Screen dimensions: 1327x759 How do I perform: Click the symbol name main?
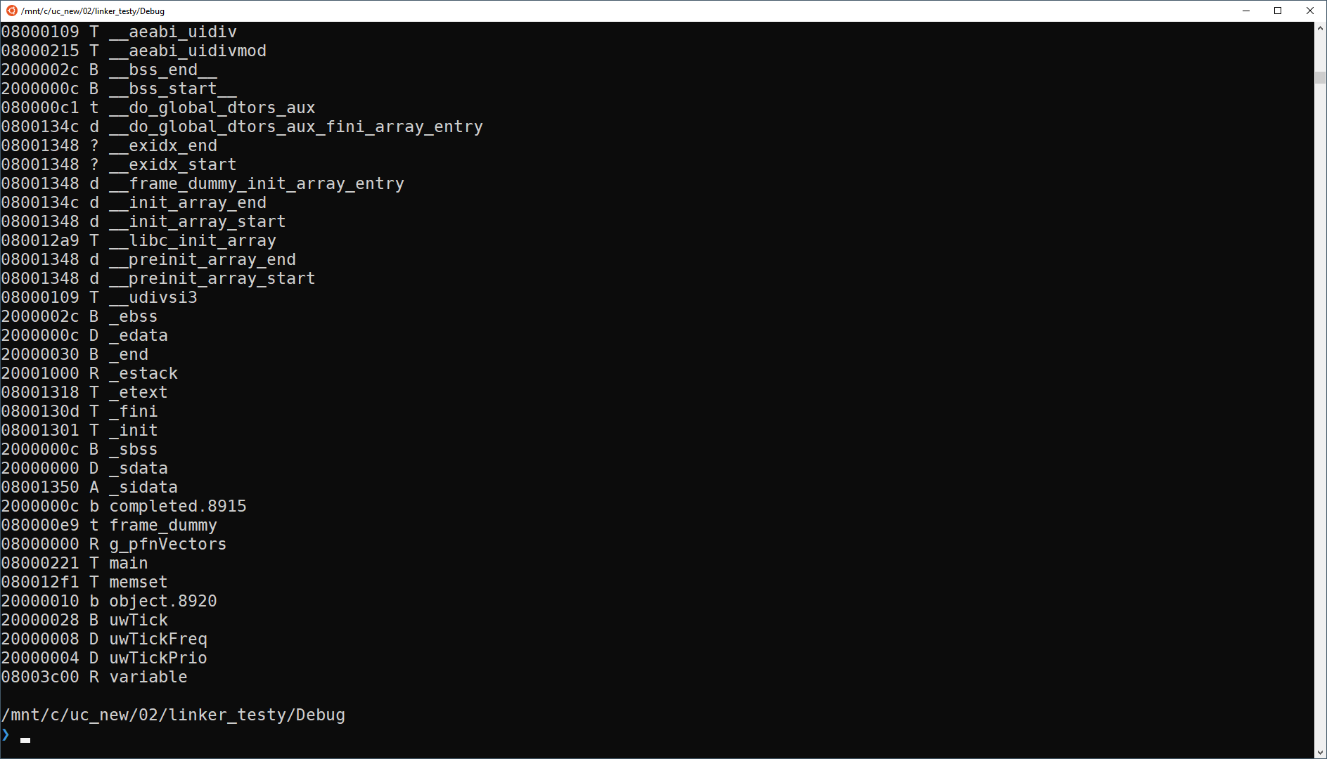(x=129, y=563)
